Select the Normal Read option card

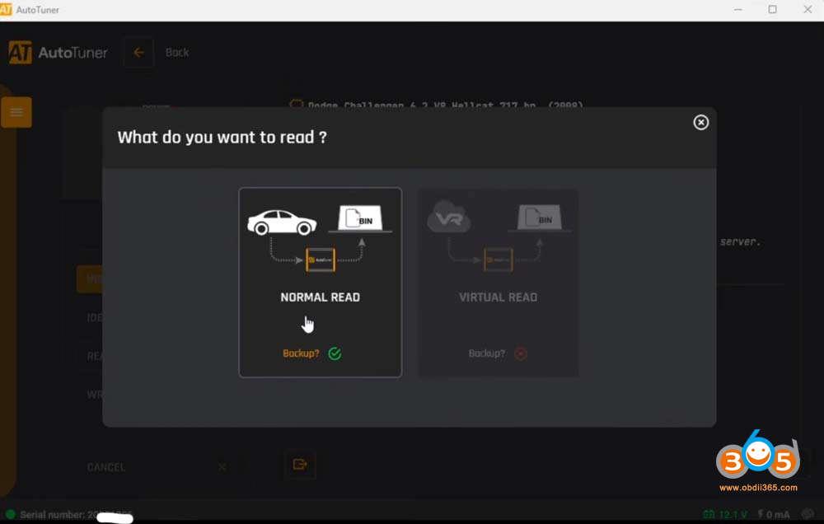click(x=320, y=283)
